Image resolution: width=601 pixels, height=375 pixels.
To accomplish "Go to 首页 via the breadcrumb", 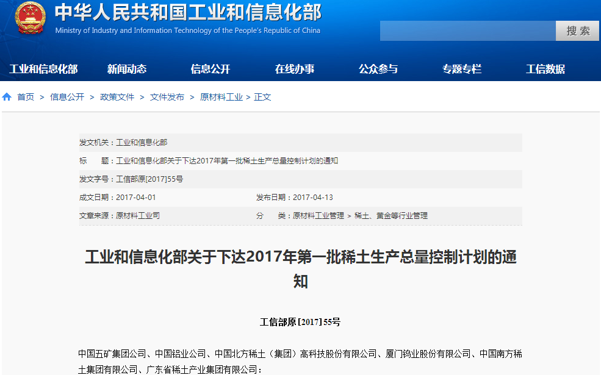I will 25,96.
